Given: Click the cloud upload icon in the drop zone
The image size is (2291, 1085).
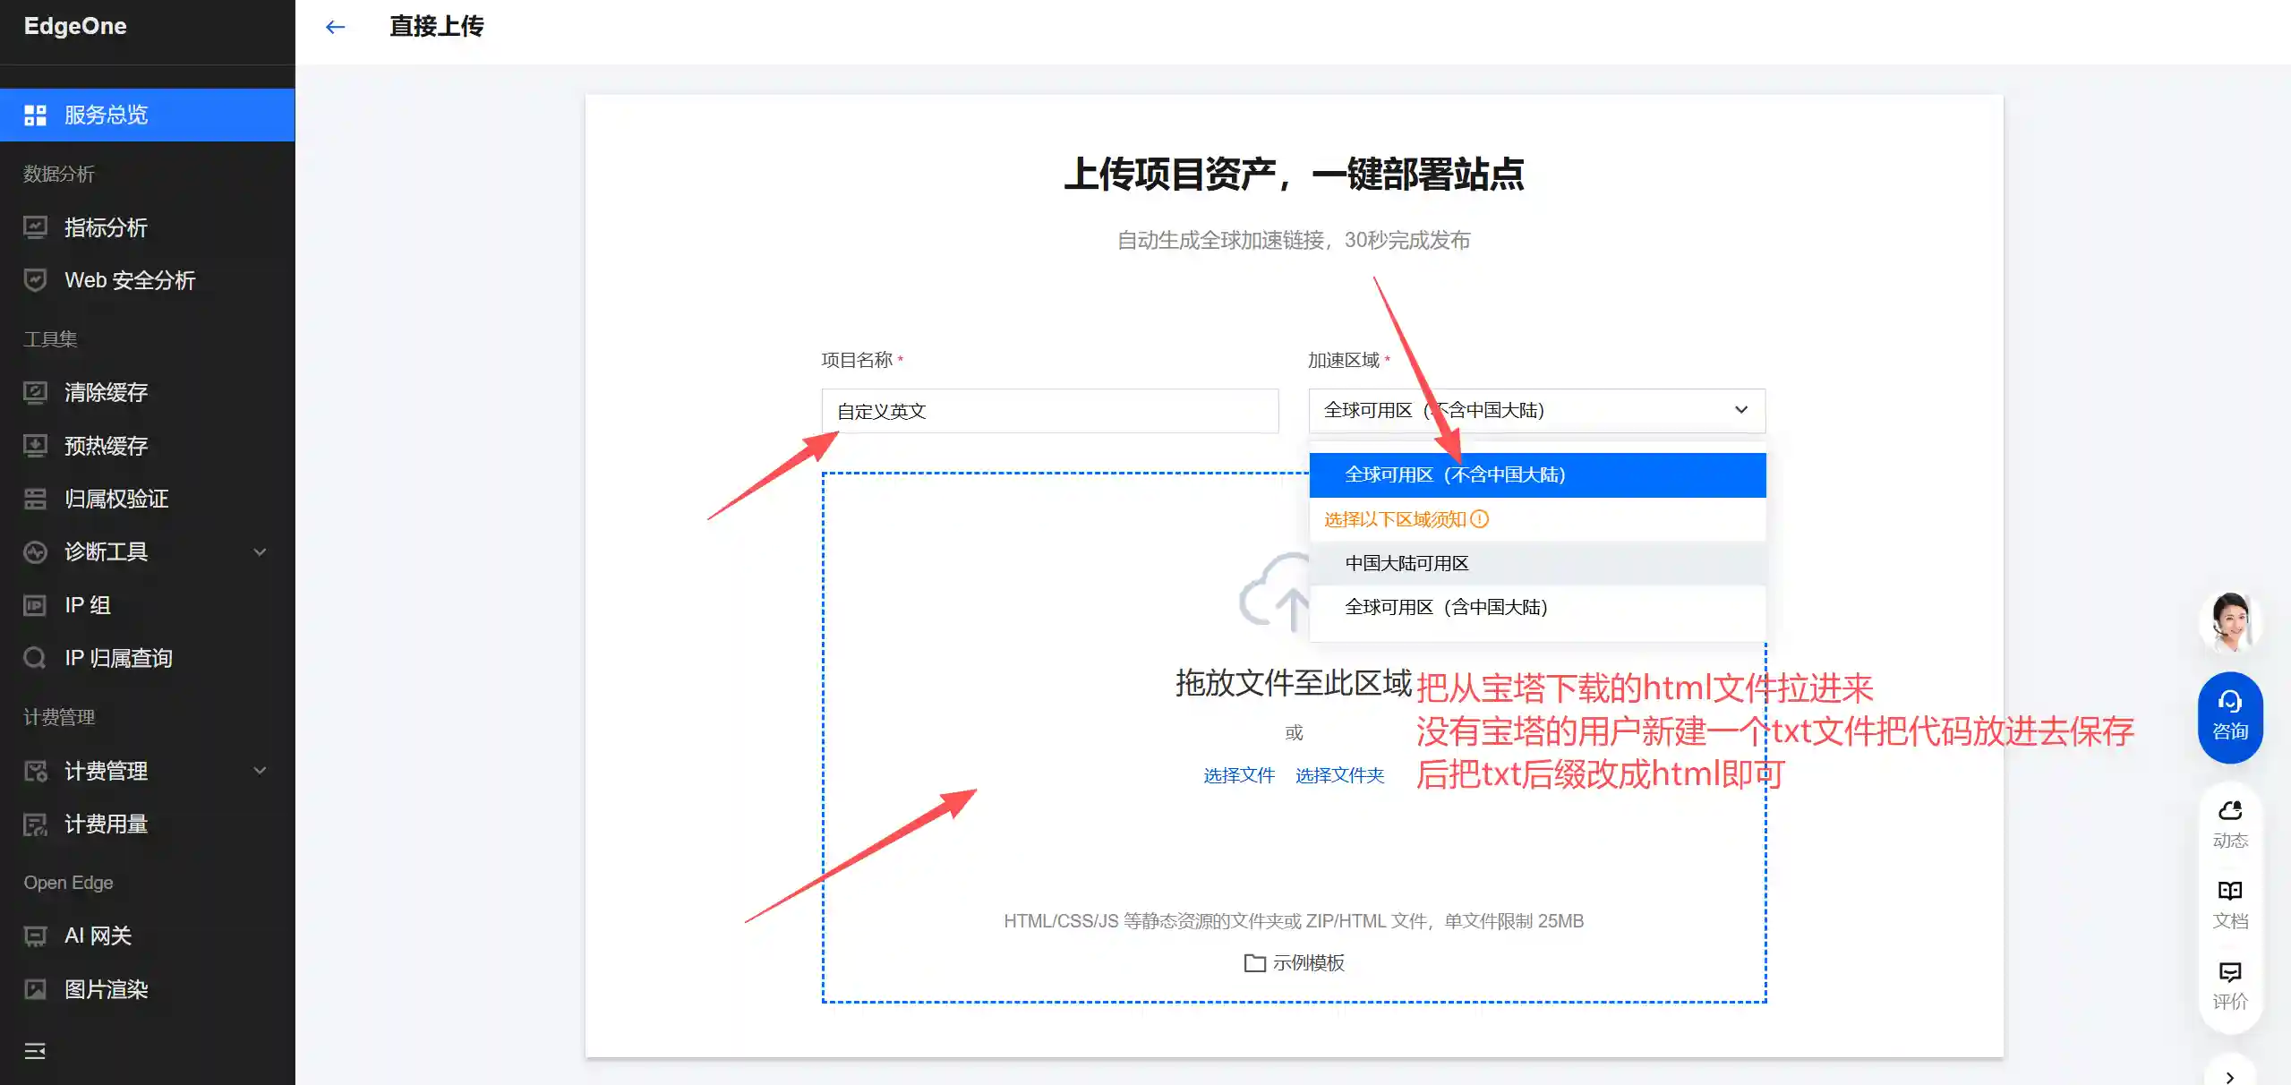Looking at the screenshot, I should coord(1275,591).
